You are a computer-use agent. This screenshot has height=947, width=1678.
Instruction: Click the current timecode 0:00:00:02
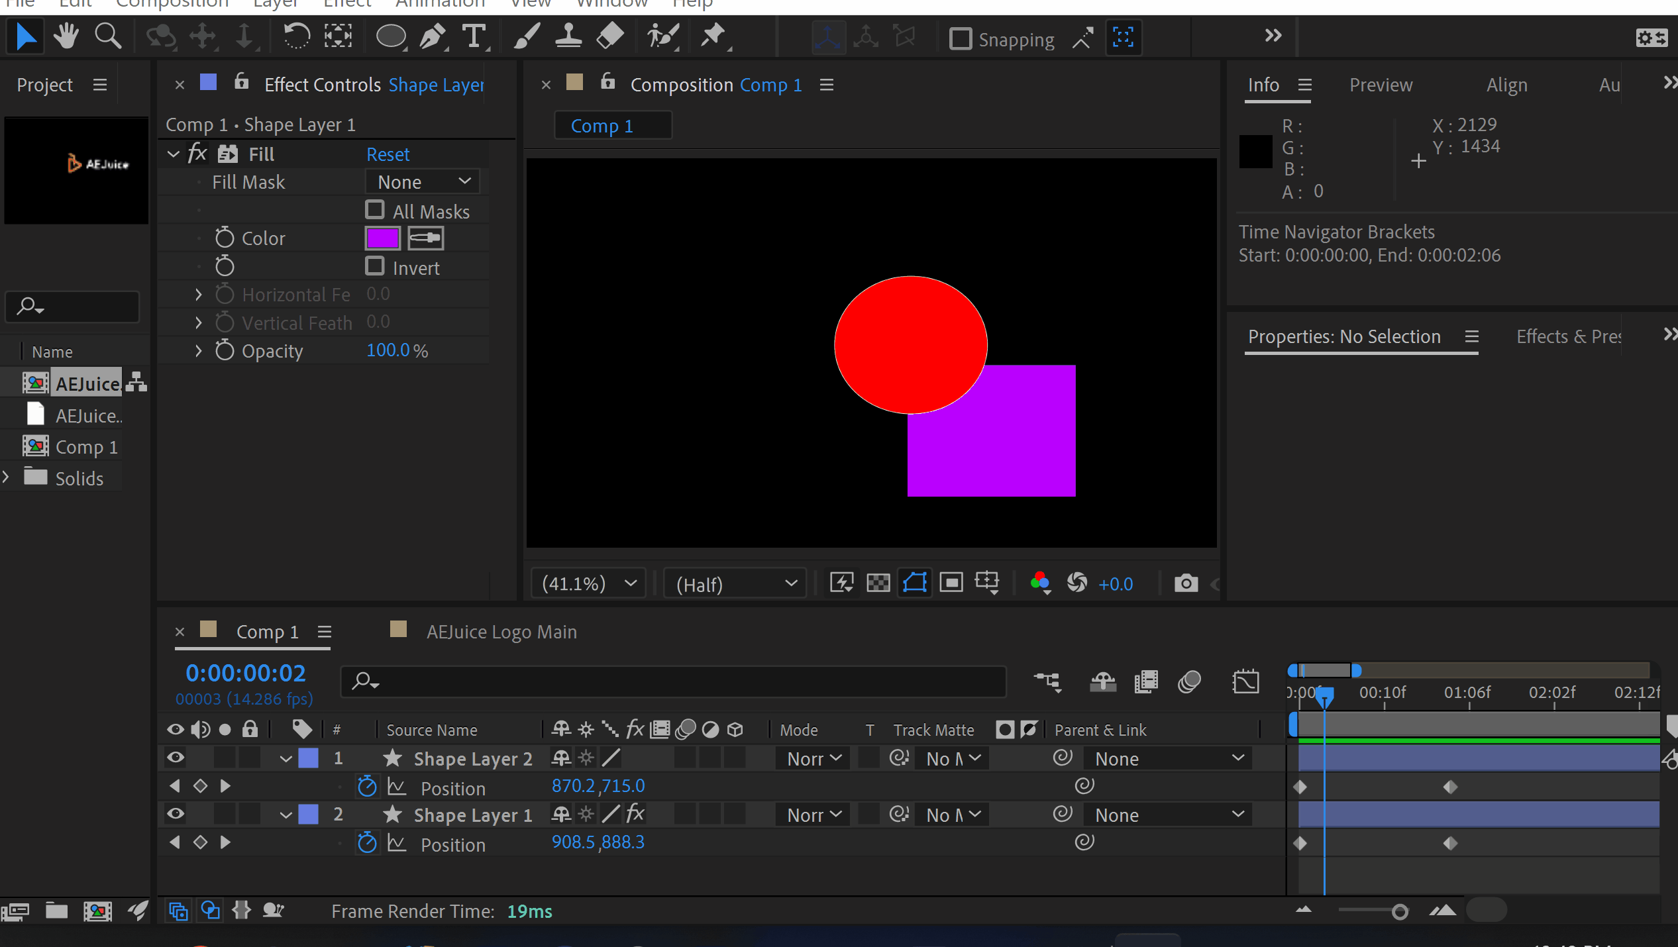245,673
